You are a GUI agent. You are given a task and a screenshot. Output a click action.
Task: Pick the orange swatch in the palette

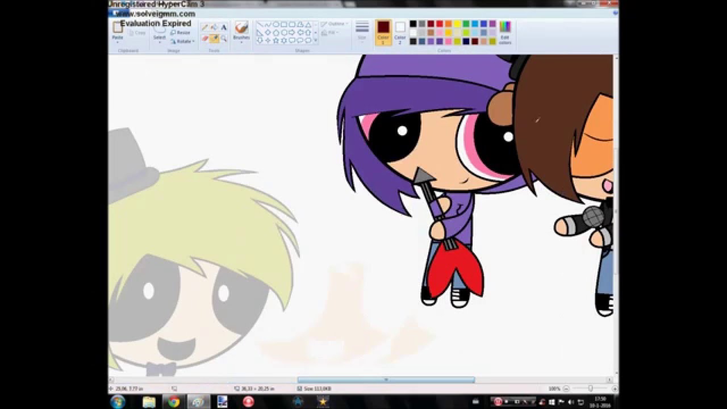coord(448,24)
